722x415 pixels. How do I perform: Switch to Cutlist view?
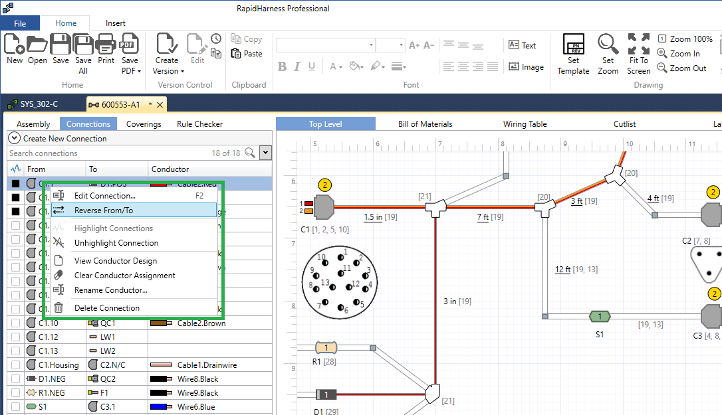pos(624,124)
